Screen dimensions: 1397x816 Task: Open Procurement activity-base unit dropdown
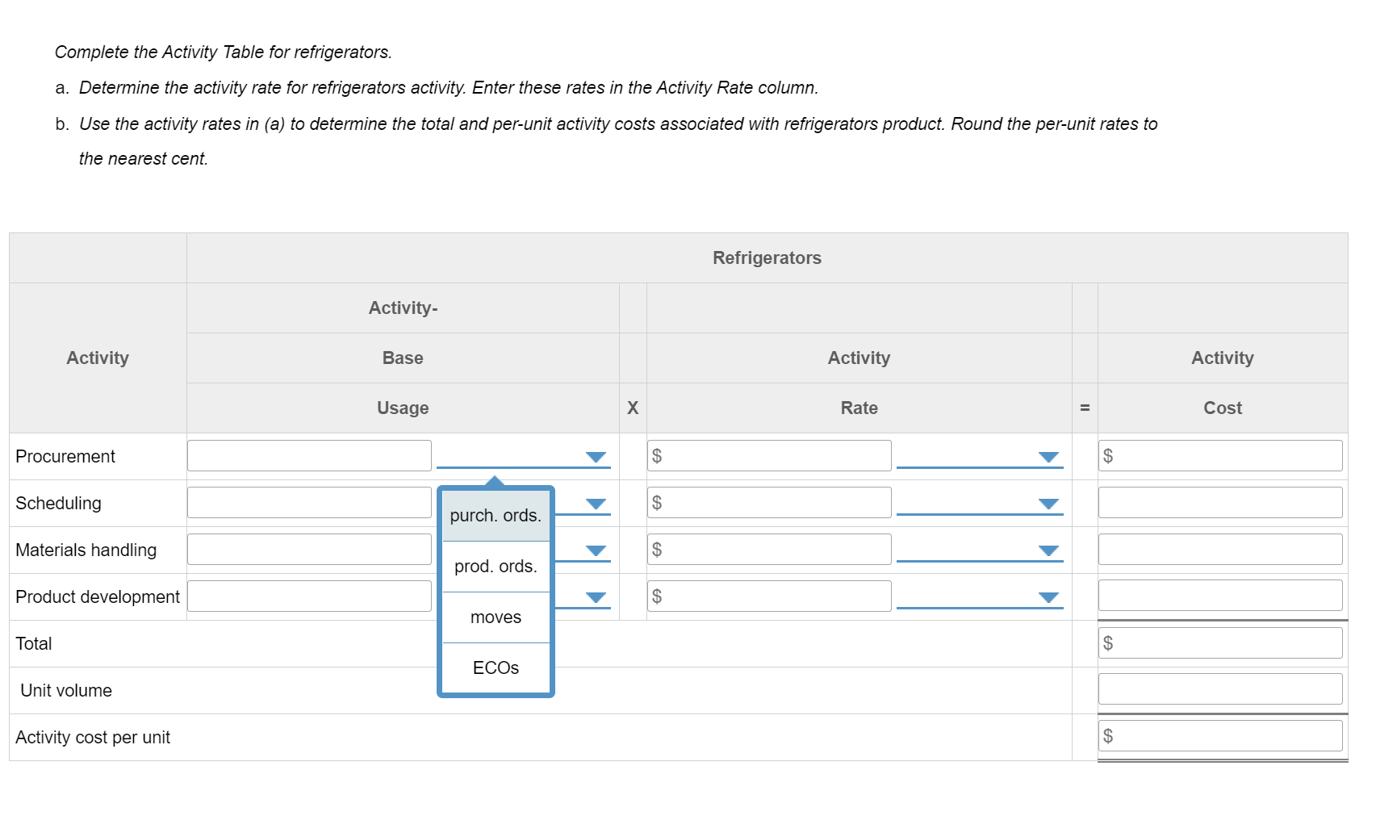tap(596, 457)
